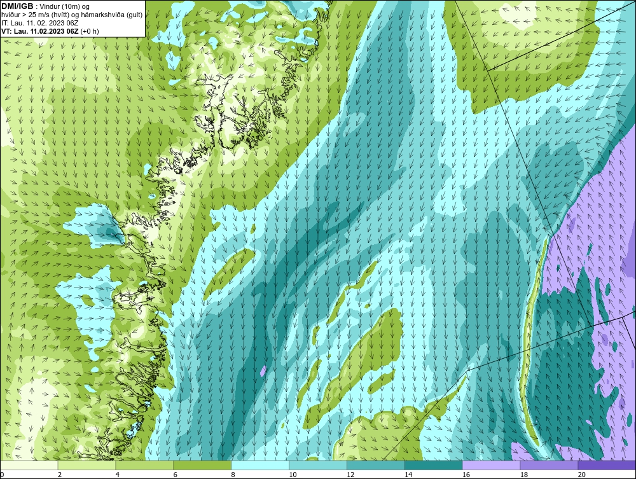Click the 16–18 m/s light purple legend swatch
The image size is (636, 479).
[491, 465]
